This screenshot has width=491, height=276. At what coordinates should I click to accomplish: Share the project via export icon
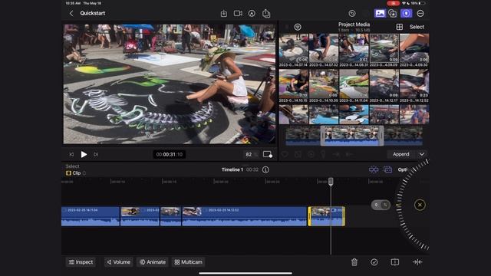pos(266,14)
